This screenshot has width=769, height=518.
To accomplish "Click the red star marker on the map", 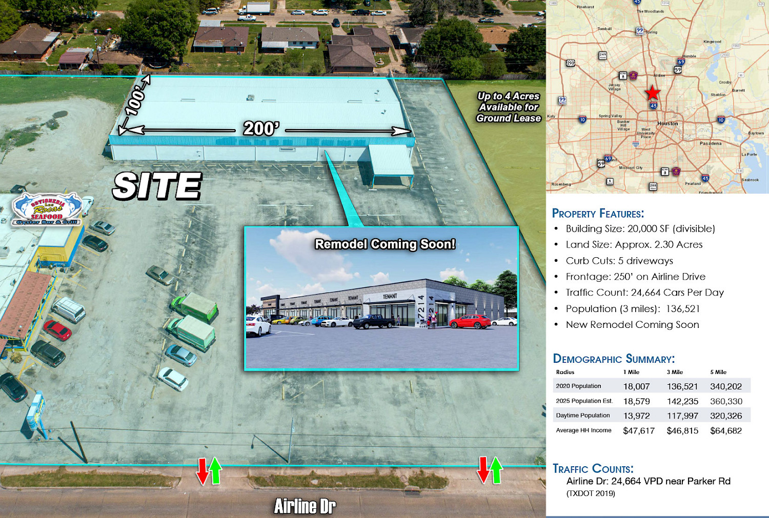I will pyautogui.click(x=652, y=93).
